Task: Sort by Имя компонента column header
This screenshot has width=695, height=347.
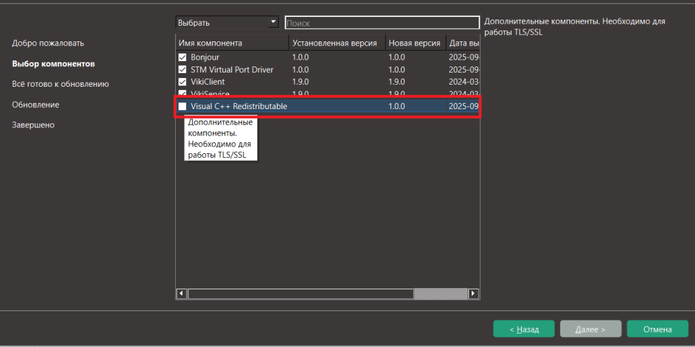Action: click(x=231, y=43)
